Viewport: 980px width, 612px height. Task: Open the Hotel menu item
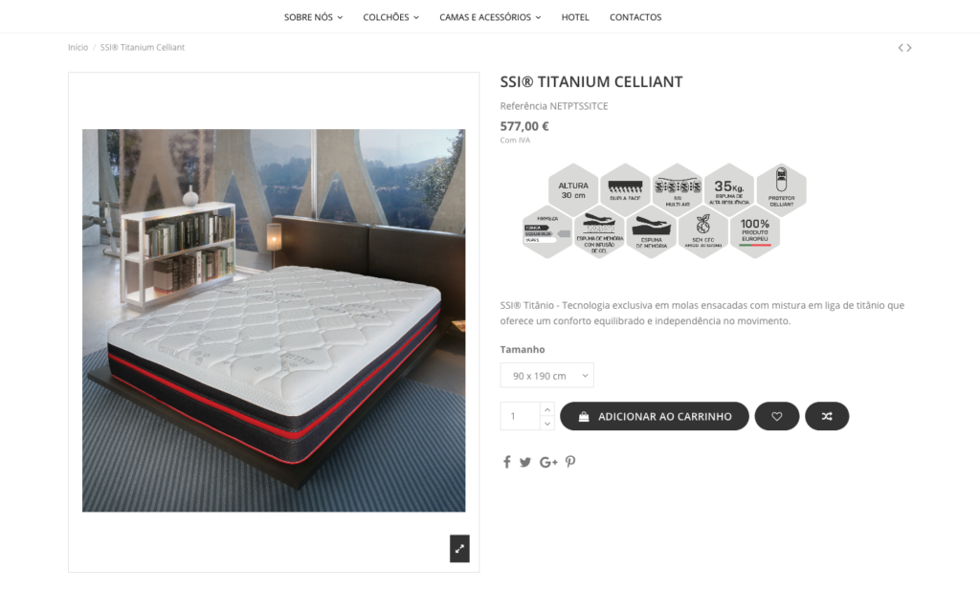point(575,17)
